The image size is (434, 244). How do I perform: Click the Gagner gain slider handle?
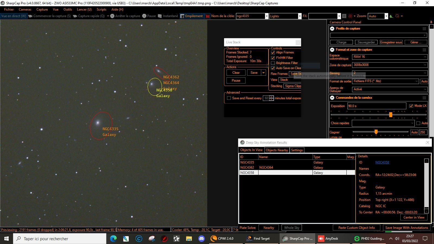click(x=376, y=132)
